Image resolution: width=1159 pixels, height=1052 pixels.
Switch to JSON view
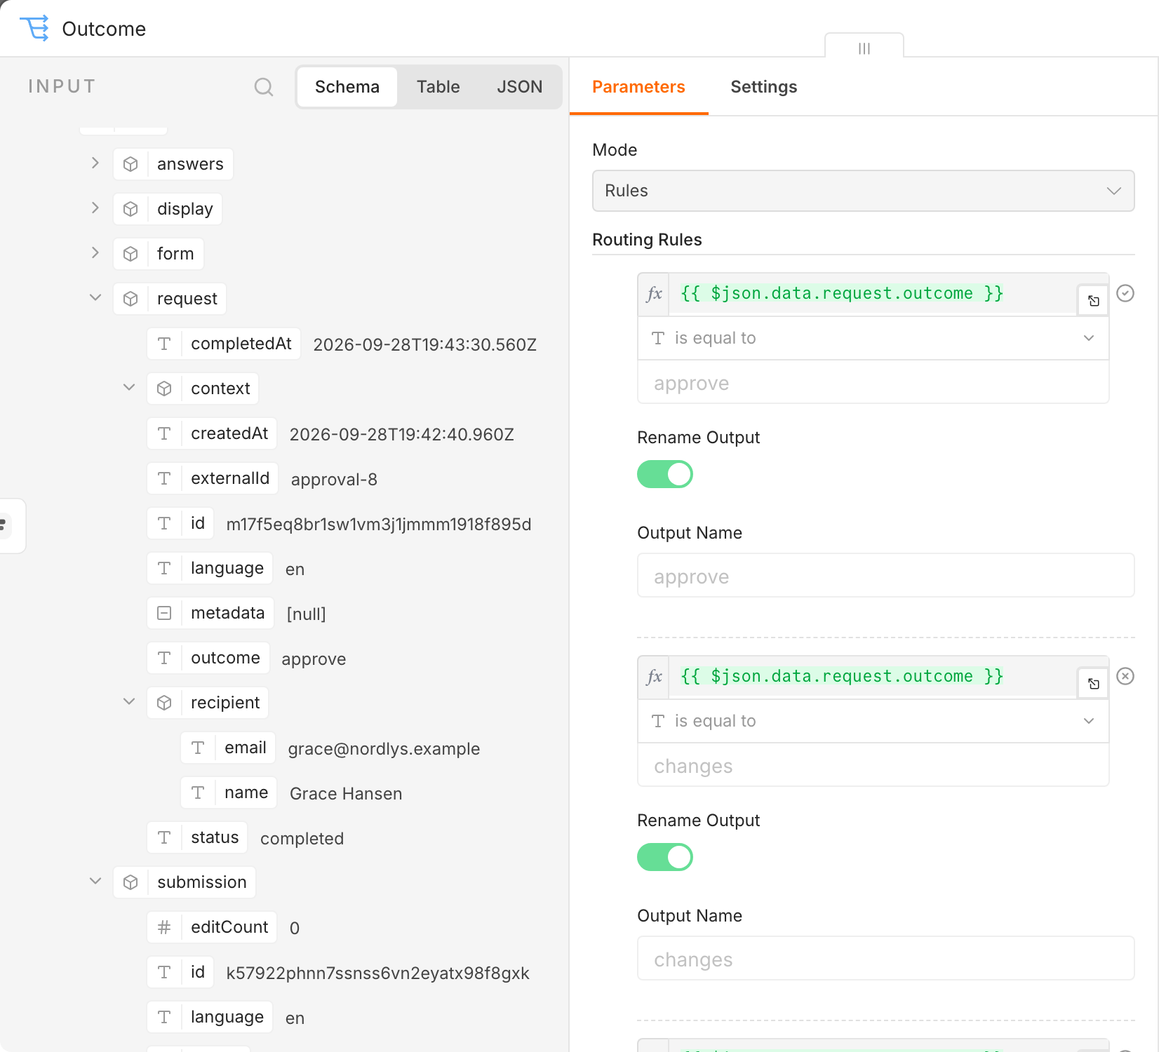click(520, 87)
